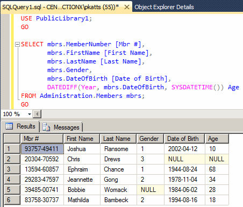Screen dimensions: 243x207
Task: Click PublicLibrary1 in the USE statement
Action: click(62, 18)
